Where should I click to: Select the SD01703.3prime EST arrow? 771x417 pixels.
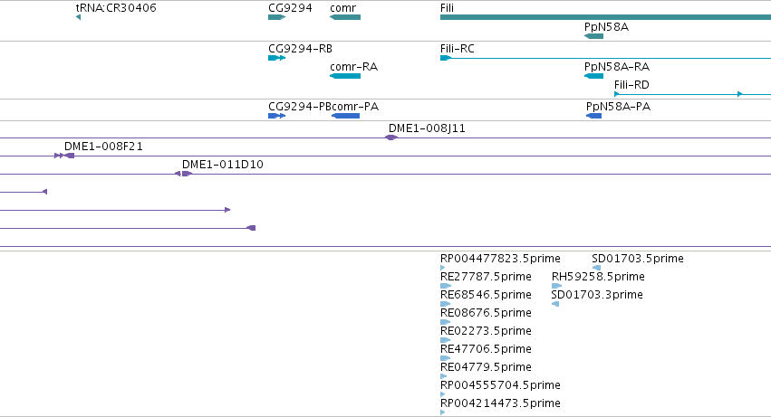[555, 304]
